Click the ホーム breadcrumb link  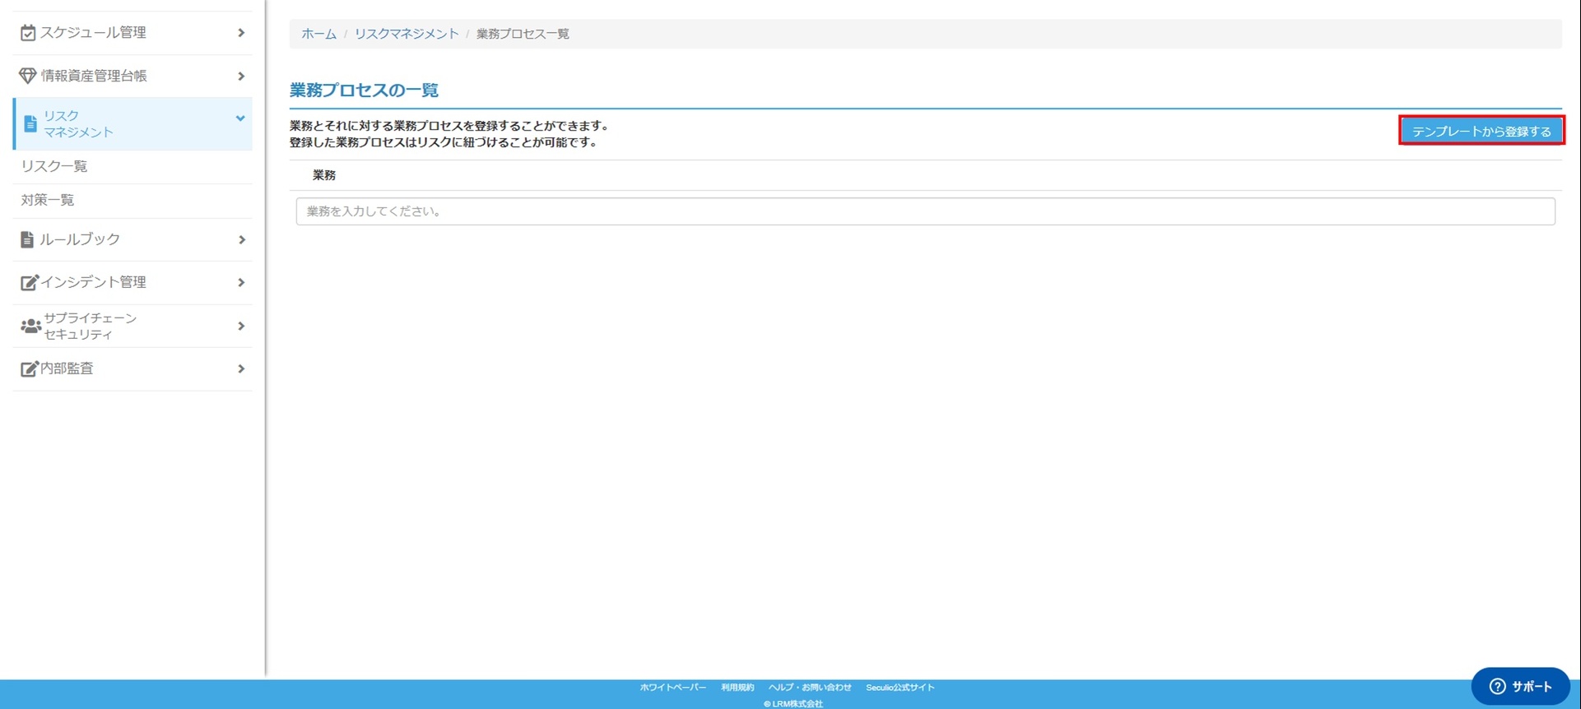click(319, 34)
